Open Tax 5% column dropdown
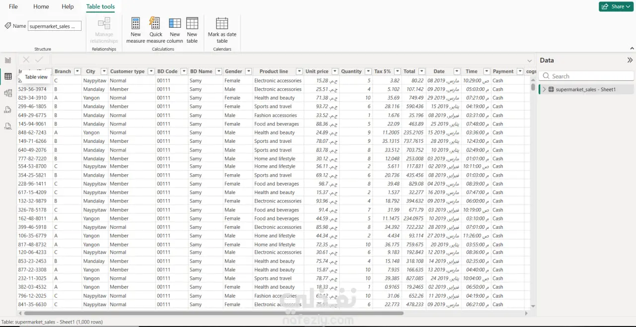The image size is (636, 327). pyautogui.click(x=397, y=71)
